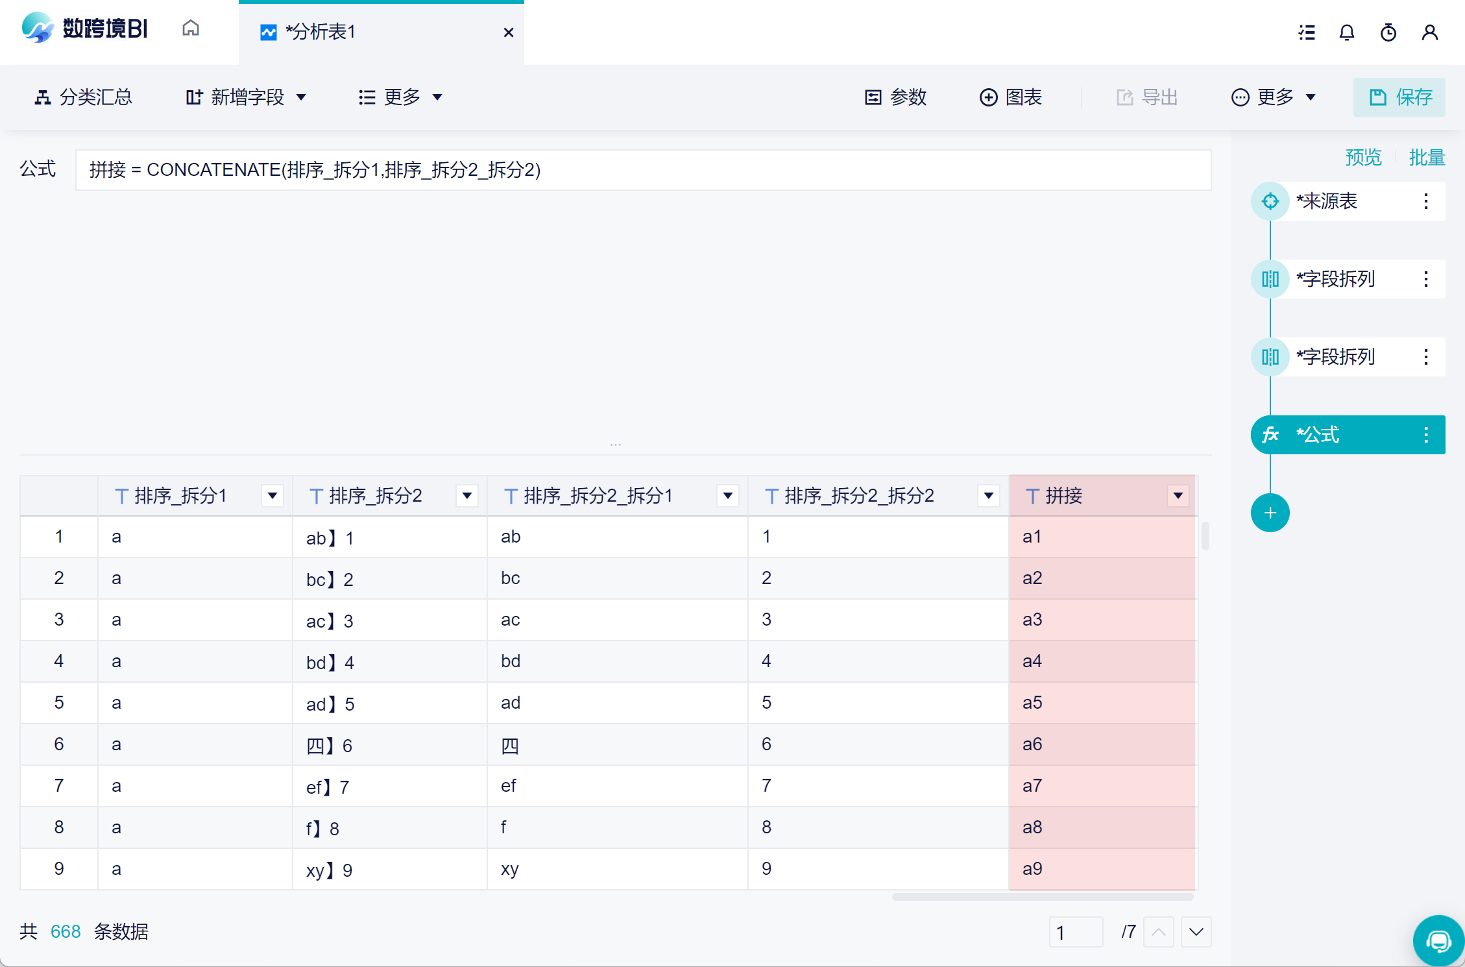Open the user profile icon
The image size is (1465, 967).
coord(1429,32)
